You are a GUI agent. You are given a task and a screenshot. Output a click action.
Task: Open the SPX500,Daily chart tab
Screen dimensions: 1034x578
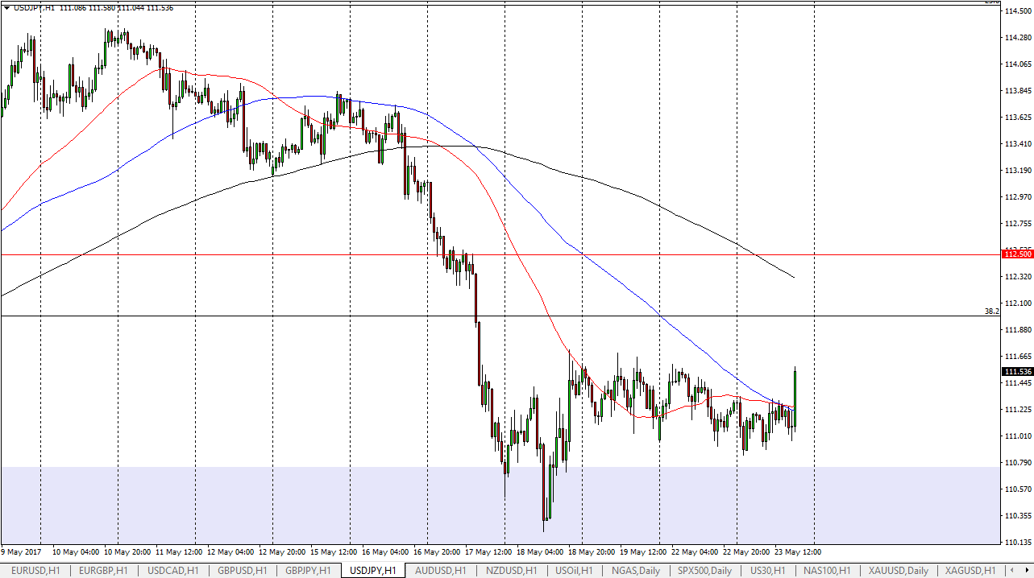tap(703, 571)
